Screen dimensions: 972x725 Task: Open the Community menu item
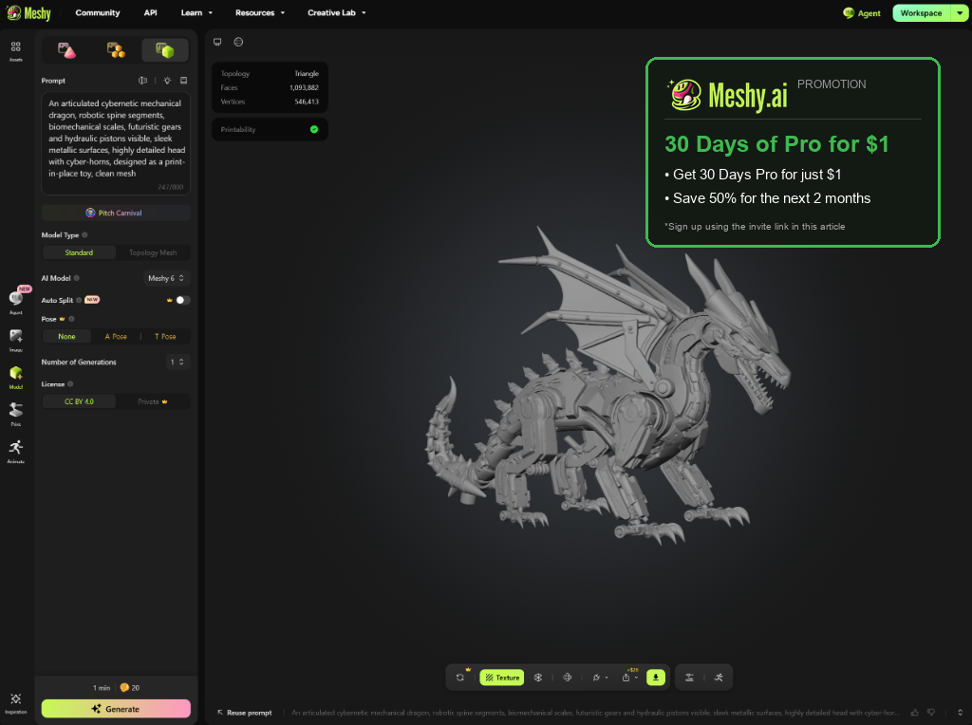[98, 12]
